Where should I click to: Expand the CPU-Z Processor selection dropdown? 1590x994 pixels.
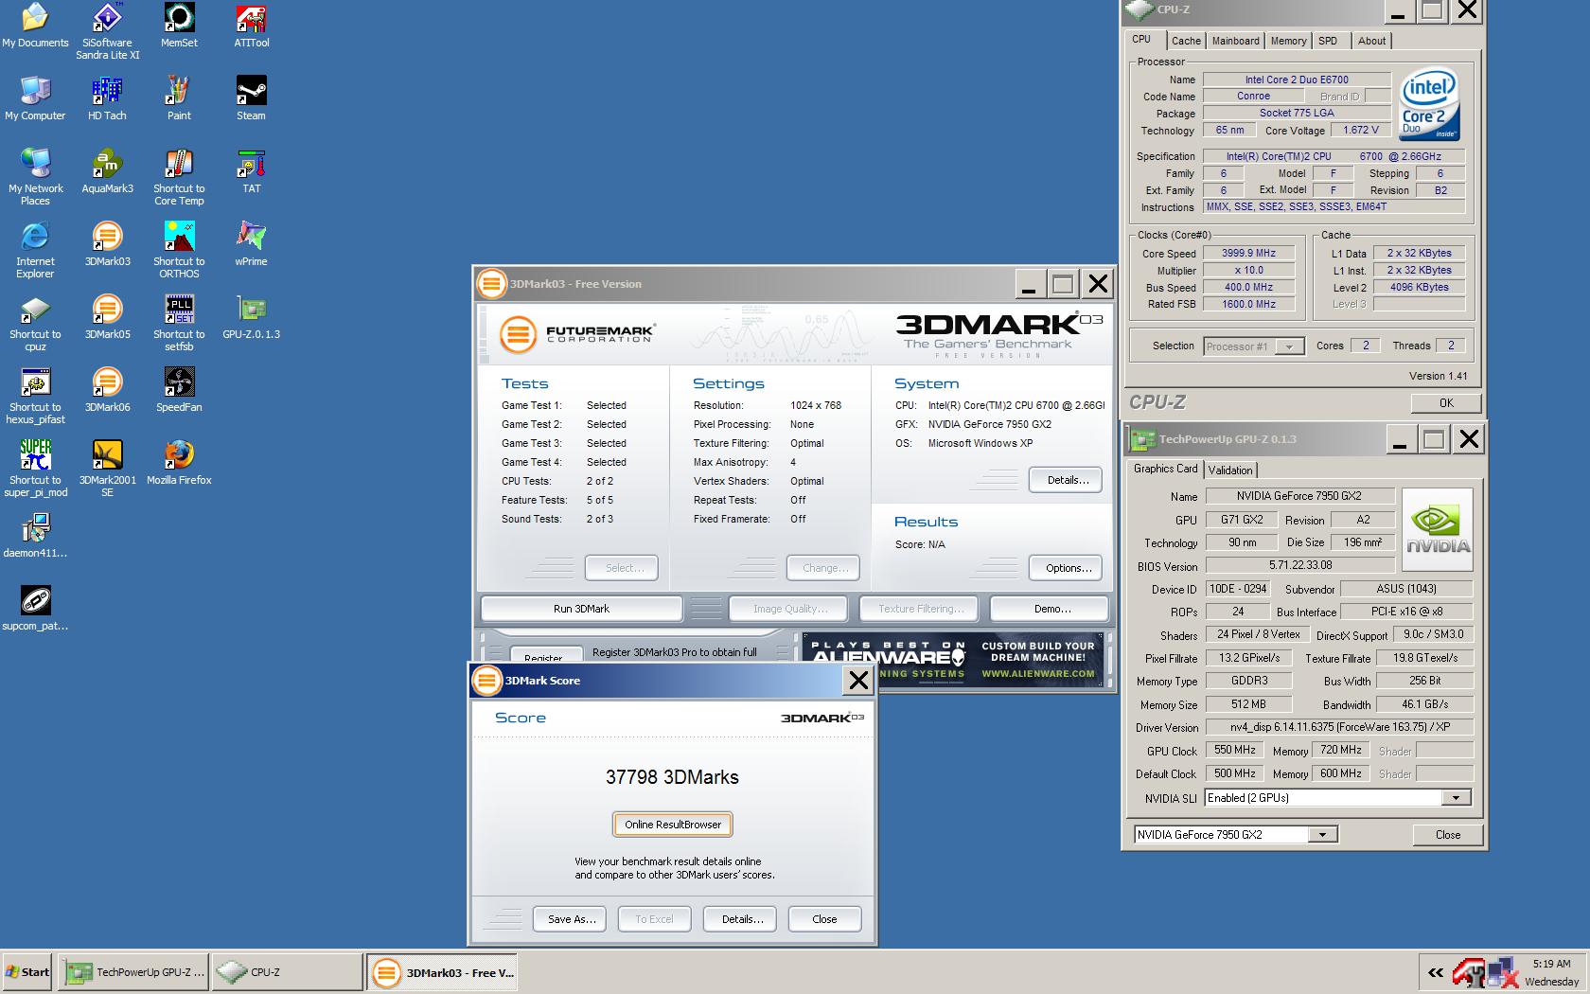pyautogui.click(x=1289, y=346)
